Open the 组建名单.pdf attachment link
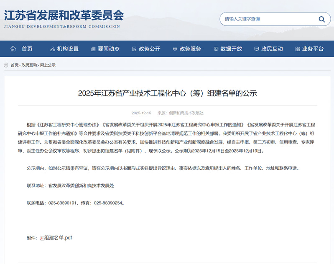 pos(58,238)
